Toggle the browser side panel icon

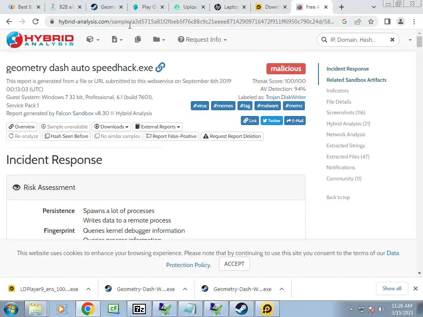(x=387, y=21)
